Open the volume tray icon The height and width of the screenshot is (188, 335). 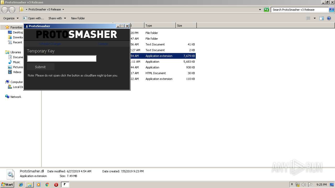tap(304, 185)
